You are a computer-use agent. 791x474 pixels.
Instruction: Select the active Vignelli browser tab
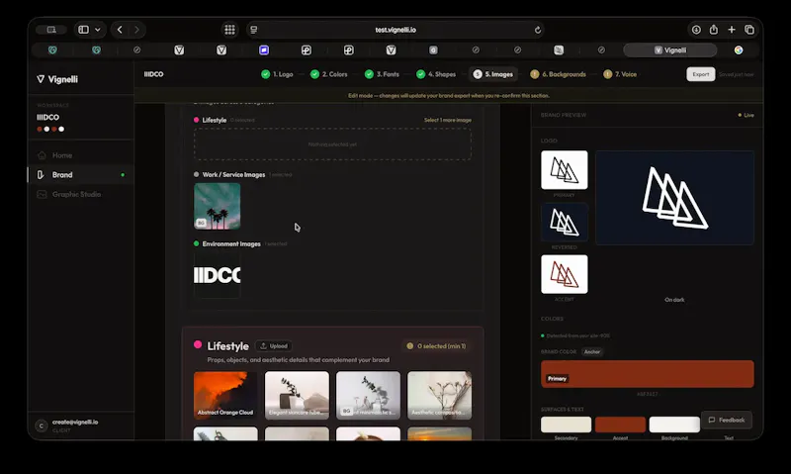coord(670,50)
